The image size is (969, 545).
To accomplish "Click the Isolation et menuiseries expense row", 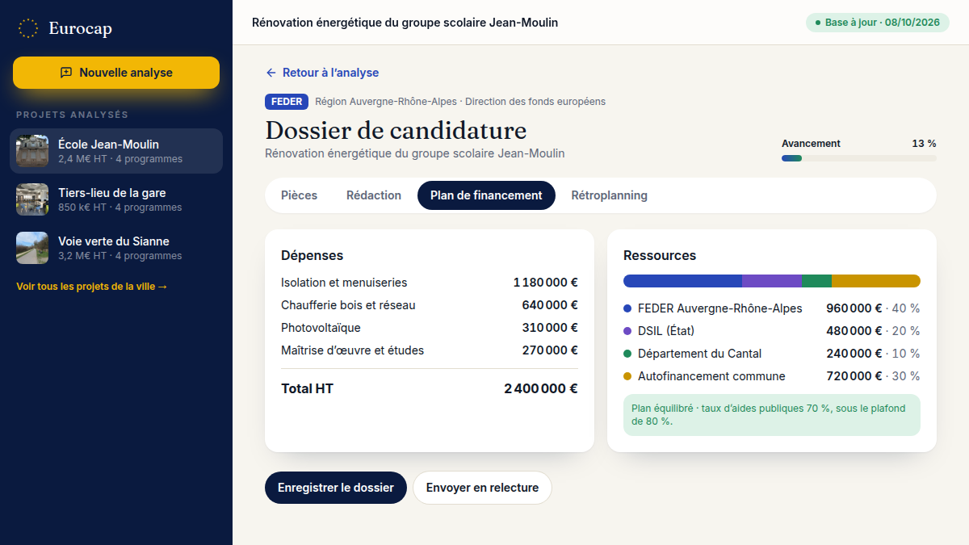I will [430, 283].
